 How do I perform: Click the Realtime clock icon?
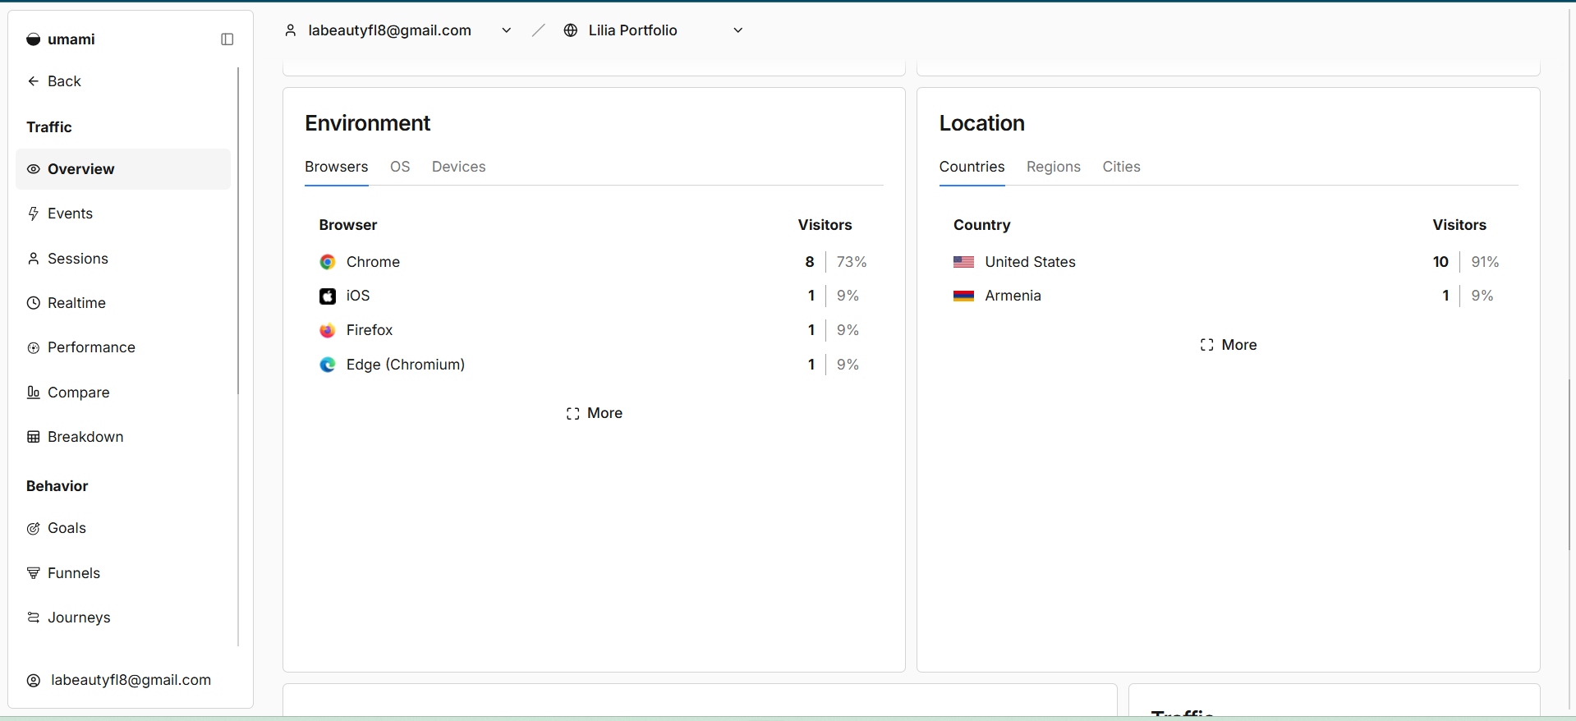33,303
